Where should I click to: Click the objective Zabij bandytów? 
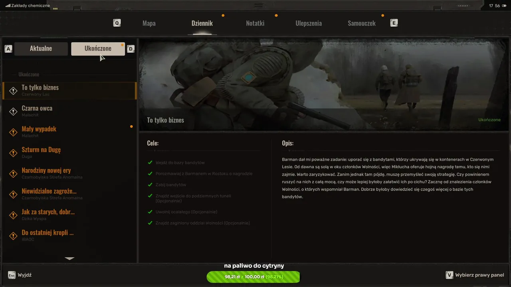pyautogui.click(x=171, y=185)
